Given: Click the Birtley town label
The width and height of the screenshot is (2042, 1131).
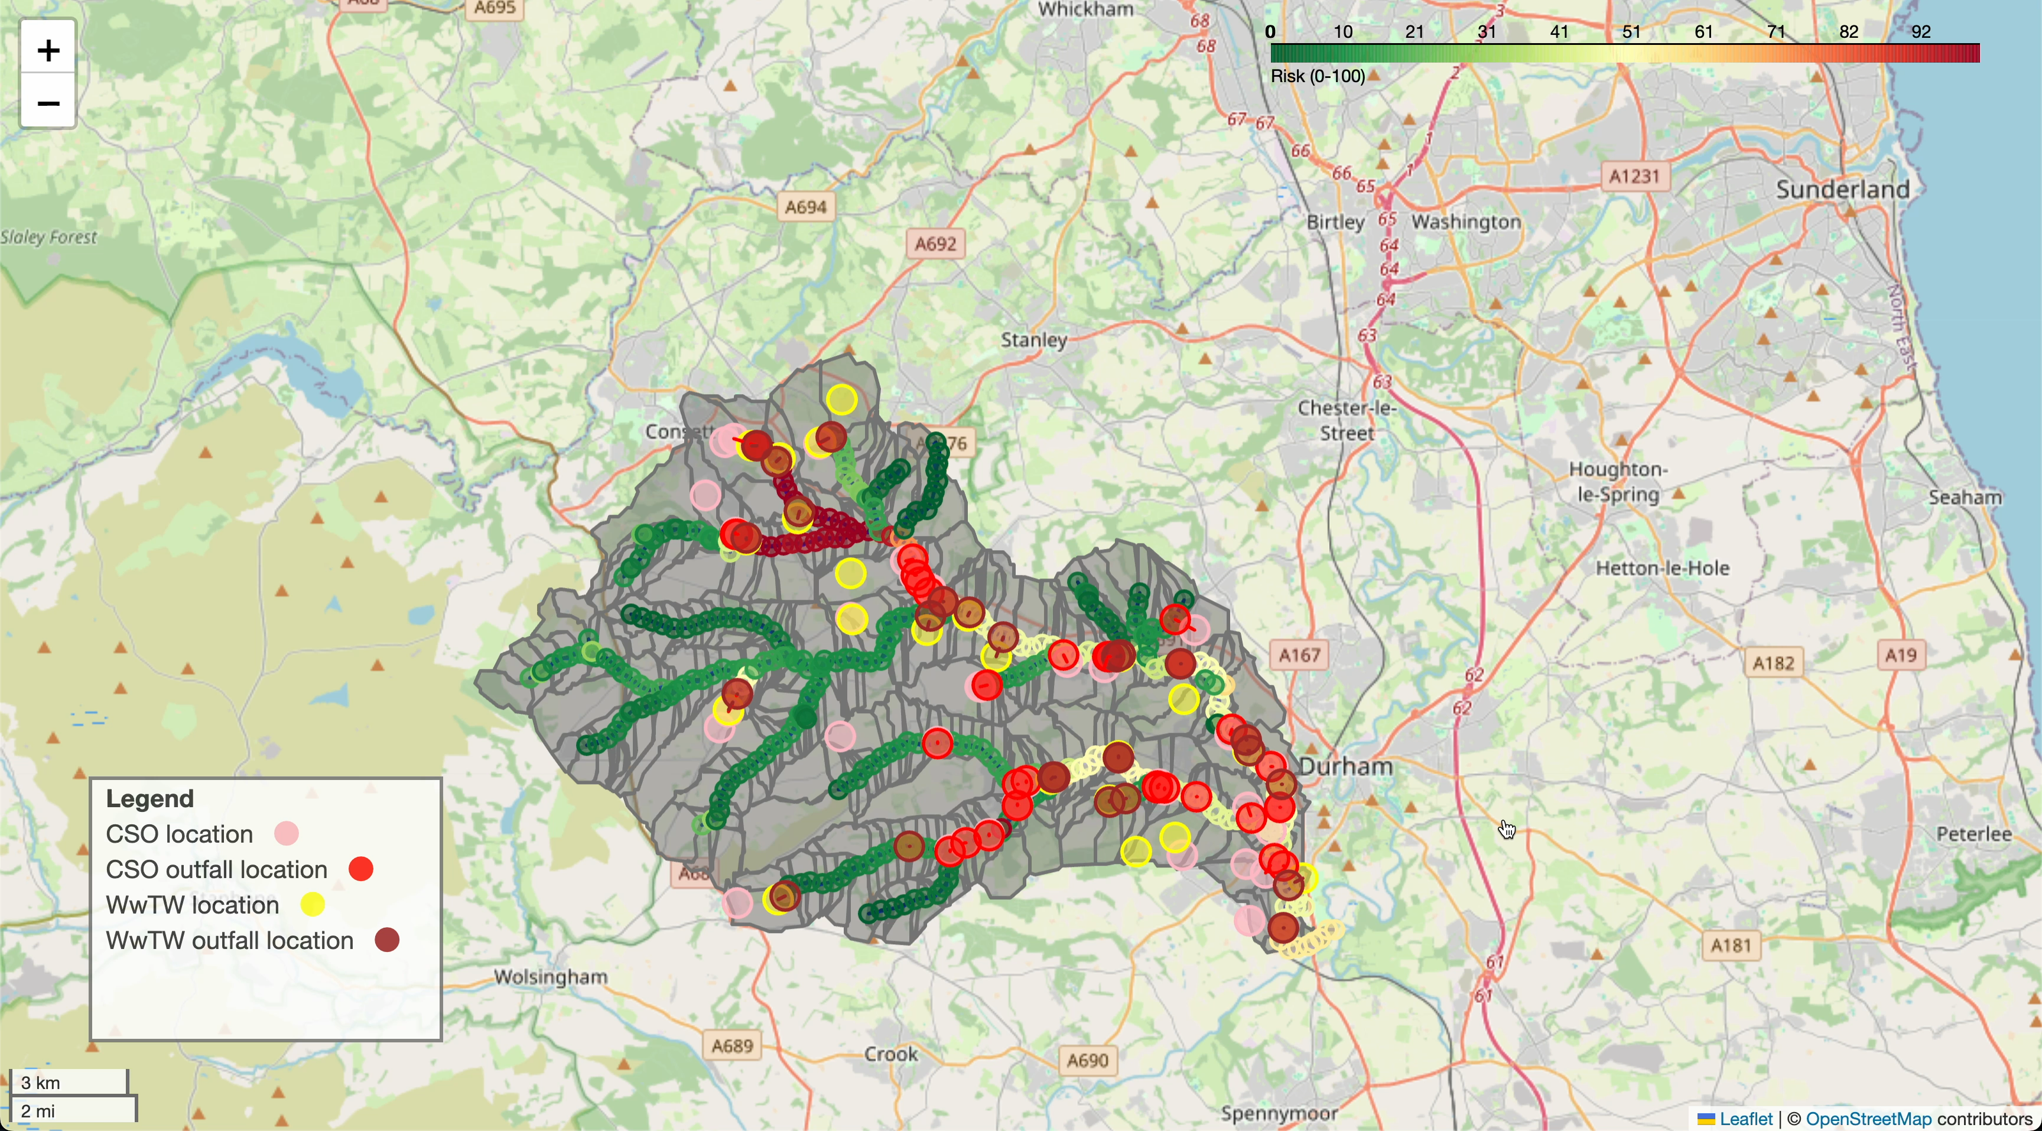Looking at the screenshot, I should coord(1336,222).
